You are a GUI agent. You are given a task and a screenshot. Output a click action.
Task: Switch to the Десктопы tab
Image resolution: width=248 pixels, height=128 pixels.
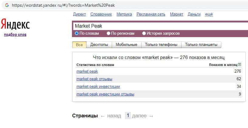[x=99, y=45]
